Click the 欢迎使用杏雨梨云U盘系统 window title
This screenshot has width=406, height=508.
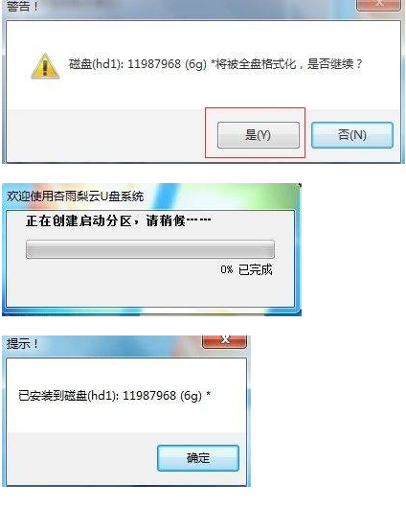tap(75, 196)
